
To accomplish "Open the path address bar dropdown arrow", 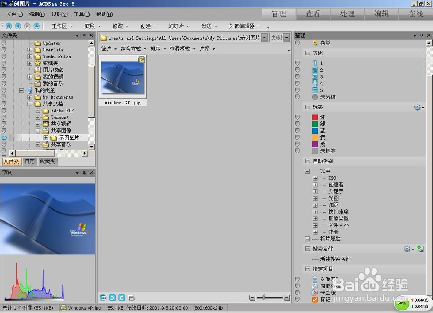I will click(x=265, y=38).
